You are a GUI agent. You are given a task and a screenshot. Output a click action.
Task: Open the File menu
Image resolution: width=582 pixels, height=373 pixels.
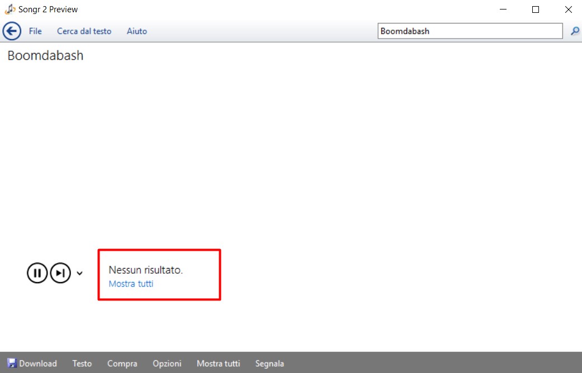coord(35,31)
